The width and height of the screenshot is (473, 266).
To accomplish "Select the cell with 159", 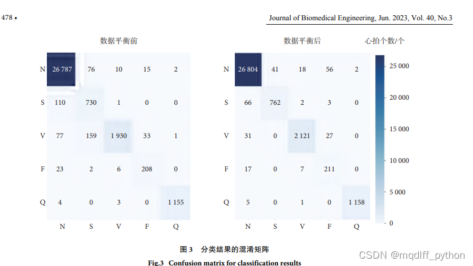I will click(x=91, y=136).
